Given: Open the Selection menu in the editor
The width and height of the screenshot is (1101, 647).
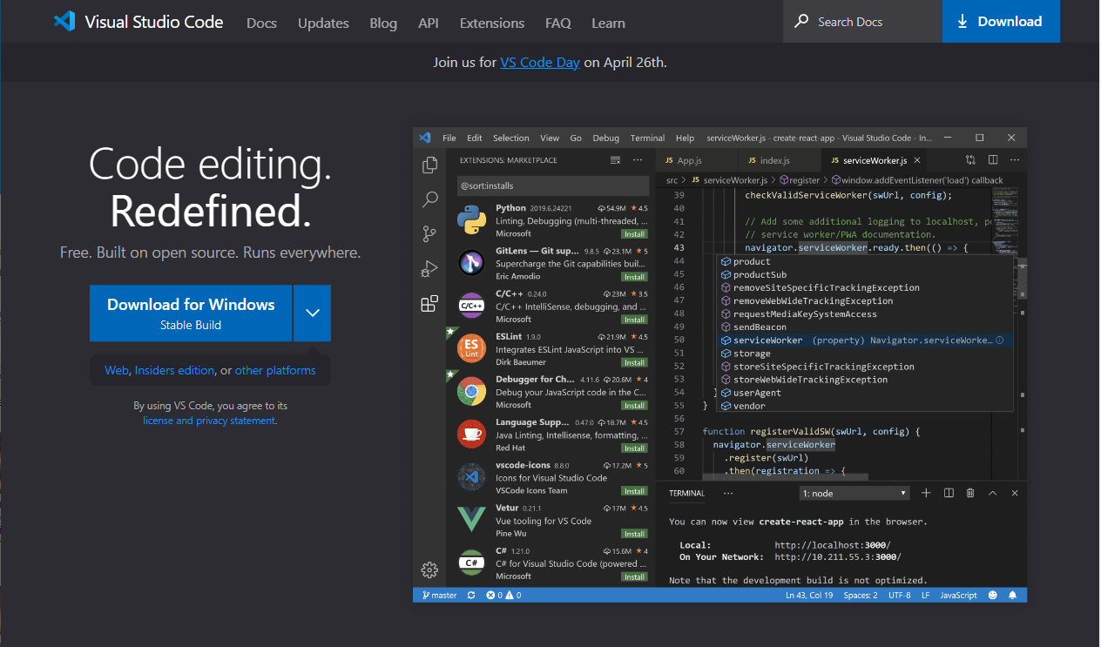Looking at the screenshot, I should tap(511, 138).
